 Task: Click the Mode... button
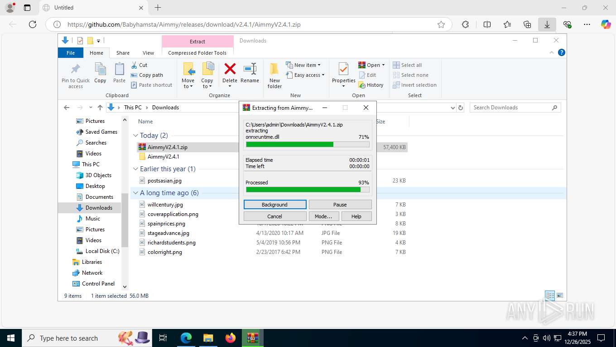[x=324, y=216]
